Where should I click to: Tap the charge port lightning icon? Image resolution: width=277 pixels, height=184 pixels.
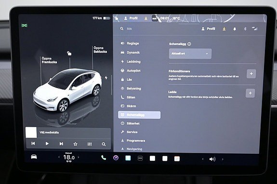click(106, 78)
